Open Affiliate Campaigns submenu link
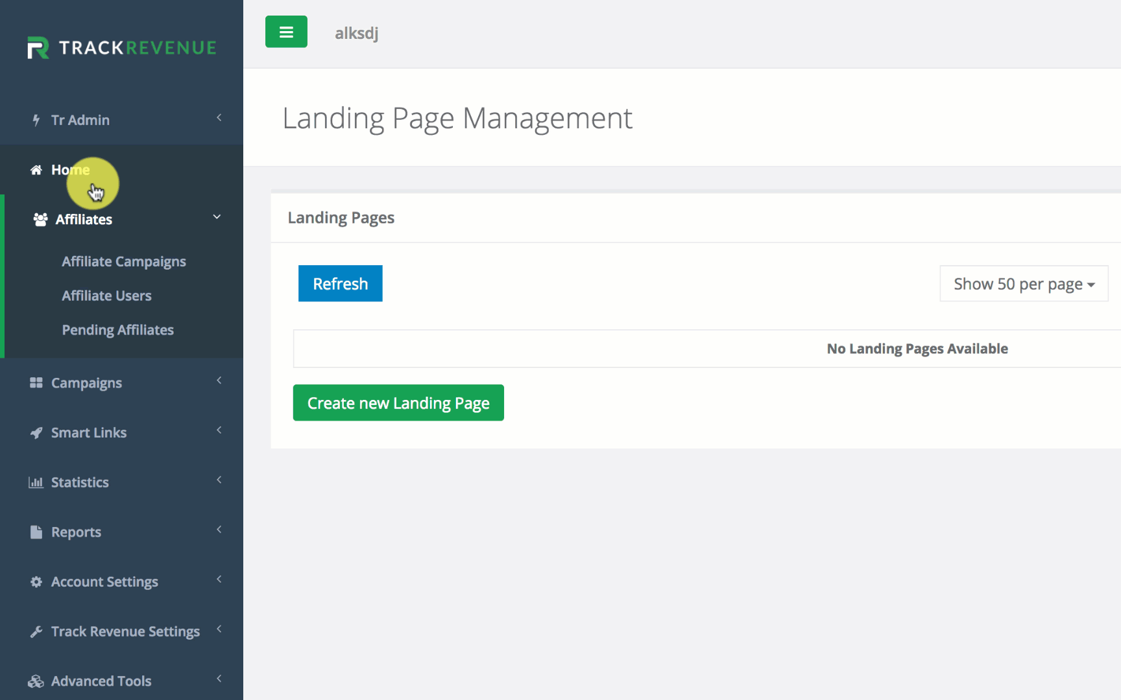The image size is (1121, 700). tap(124, 262)
